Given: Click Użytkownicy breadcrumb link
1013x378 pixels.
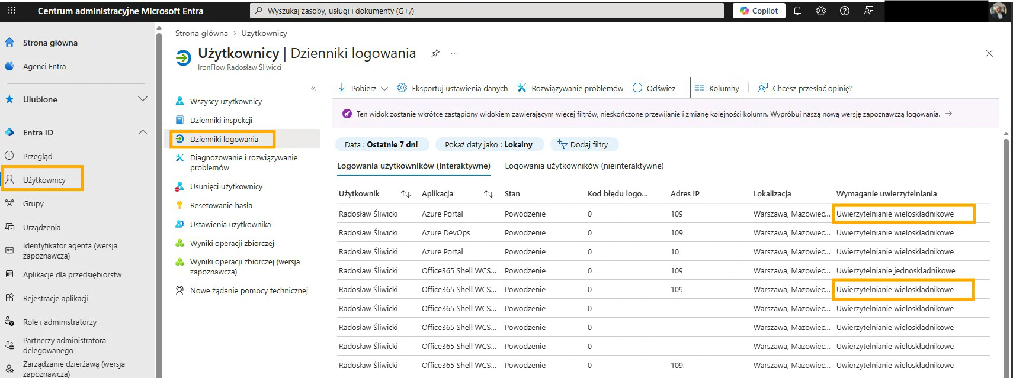Looking at the screenshot, I should [x=264, y=33].
